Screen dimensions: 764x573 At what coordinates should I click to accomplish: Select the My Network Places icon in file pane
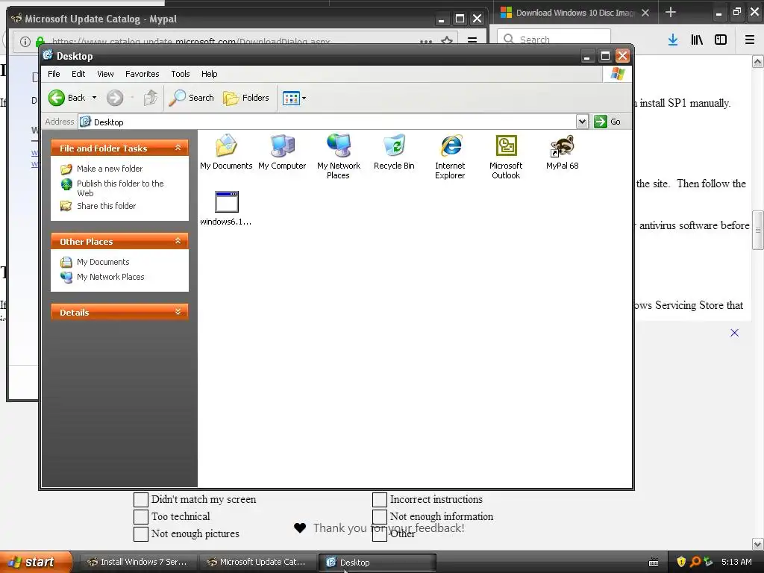click(338, 157)
